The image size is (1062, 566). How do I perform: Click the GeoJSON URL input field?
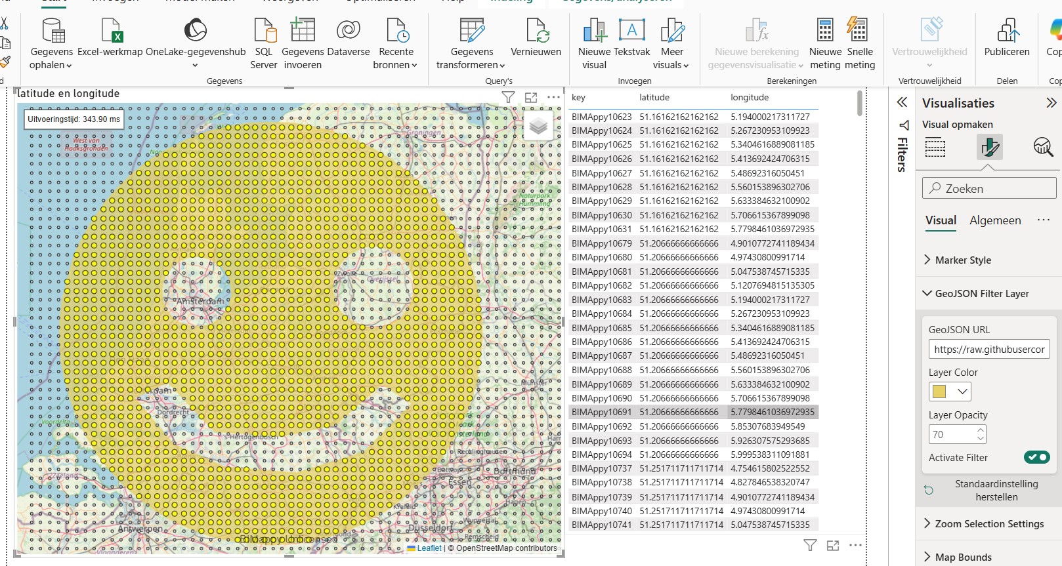coord(989,349)
